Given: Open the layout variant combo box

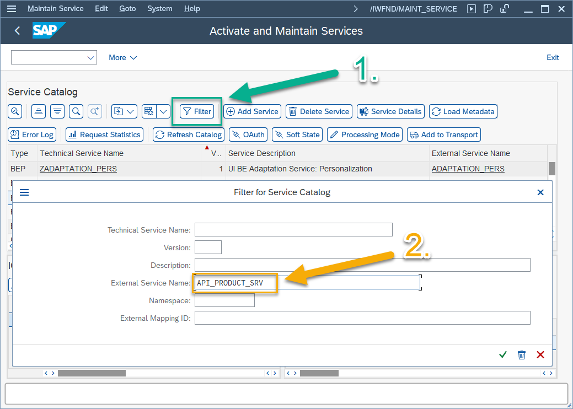Looking at the screenshot, I should click(53, 57).
